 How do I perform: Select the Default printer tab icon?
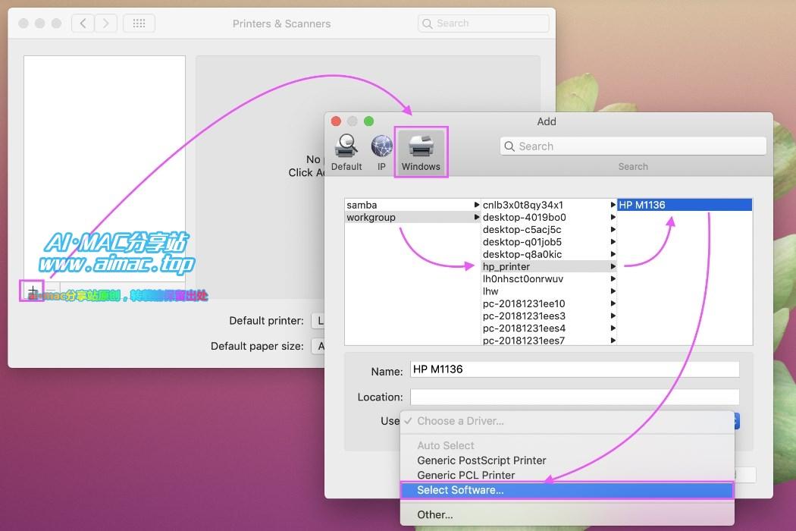pos(346,152)
